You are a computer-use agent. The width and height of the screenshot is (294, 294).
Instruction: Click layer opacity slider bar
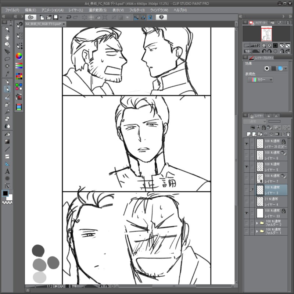[274, 122]
